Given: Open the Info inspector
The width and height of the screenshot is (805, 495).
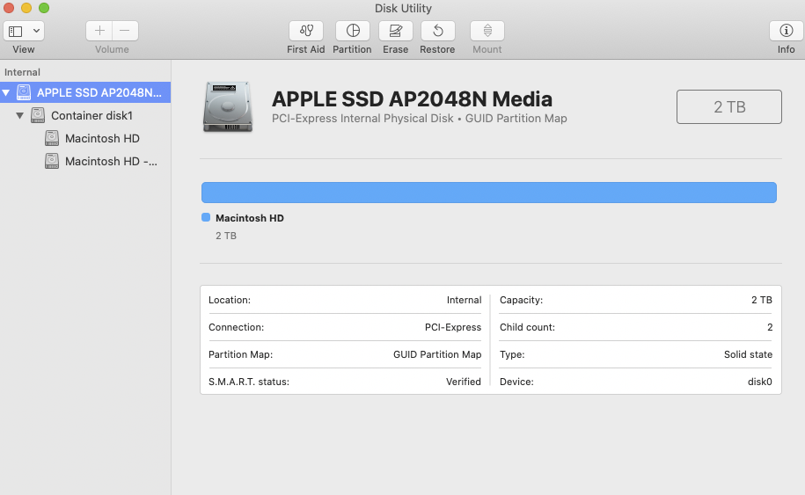Looking at the screenshot, I should [786, 31].
